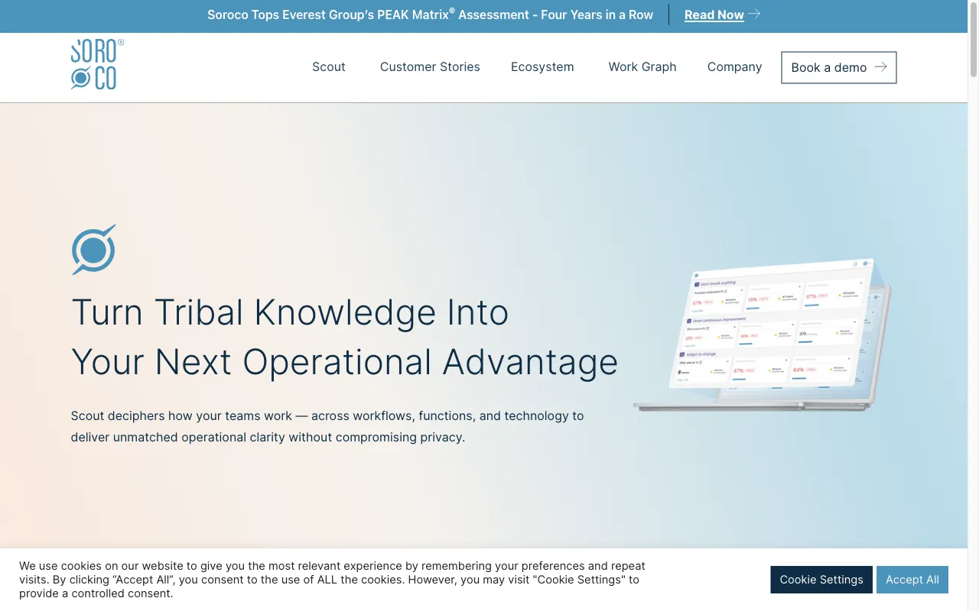Open the Company menu
979x611 pixels.
point(734,67)
